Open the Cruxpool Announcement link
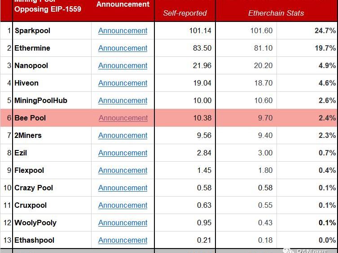 pos(123,206)
